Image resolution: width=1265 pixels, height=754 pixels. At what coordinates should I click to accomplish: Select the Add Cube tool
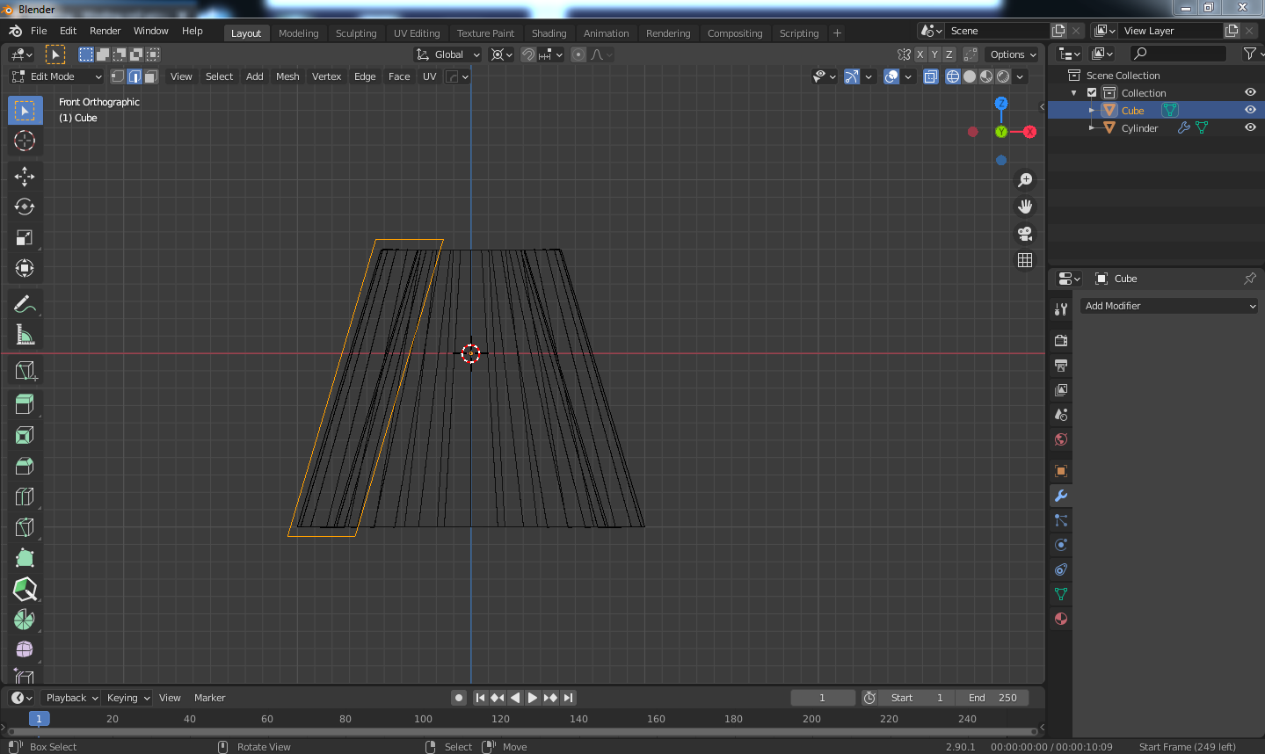click(x=25, y=371)
